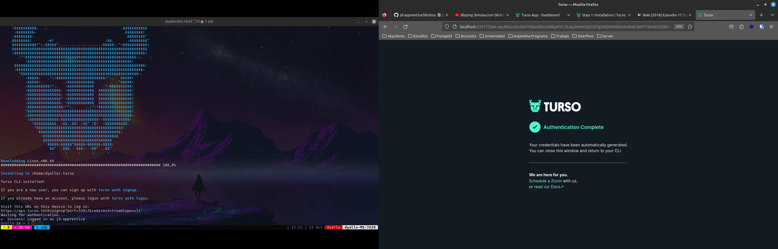
Task: Open Trabajo bookmarks folder
Action: 560,36
